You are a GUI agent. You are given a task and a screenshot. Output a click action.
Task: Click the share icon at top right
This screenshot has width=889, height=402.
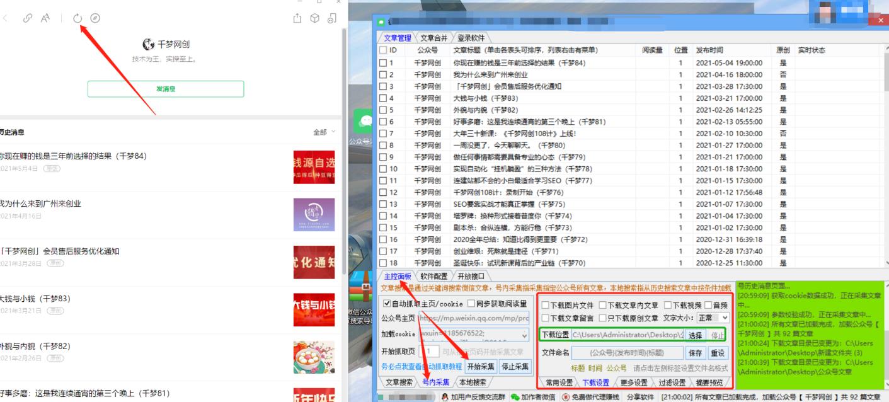coord(297,18)
